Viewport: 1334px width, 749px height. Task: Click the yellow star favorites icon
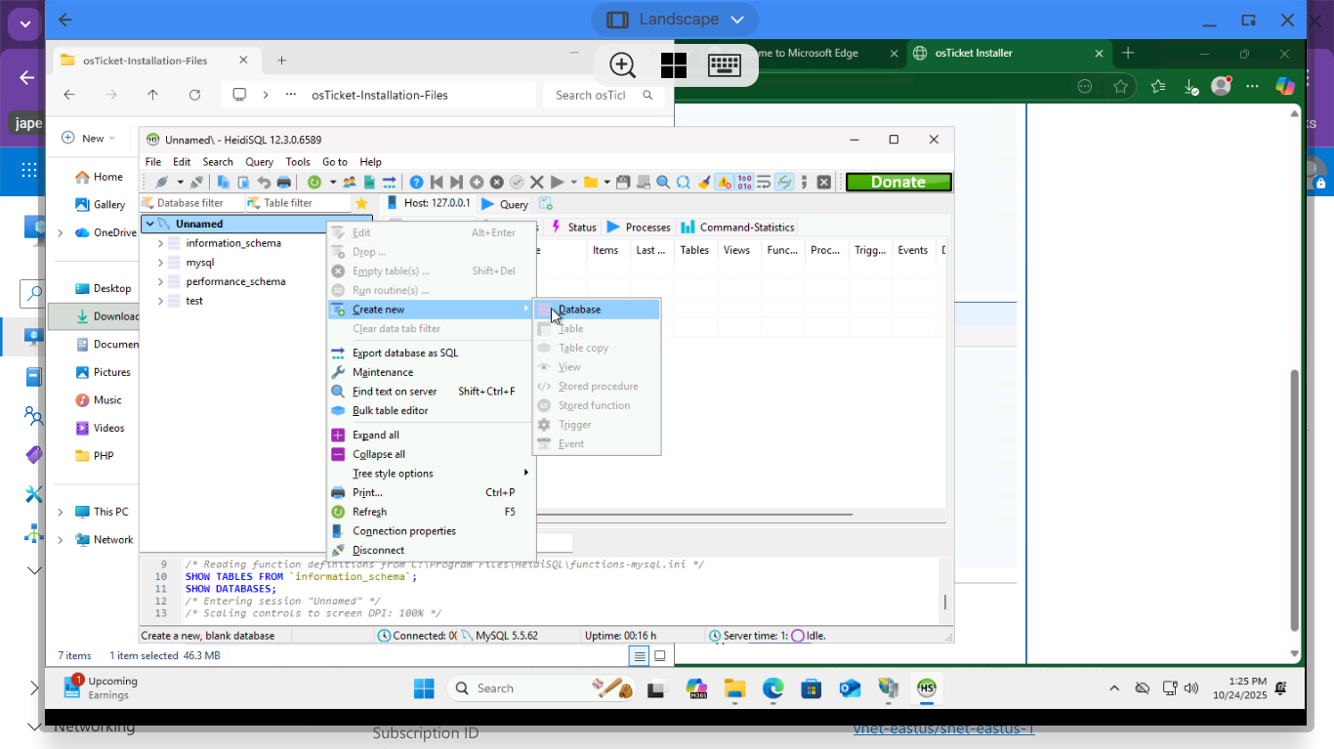(361, 203)
